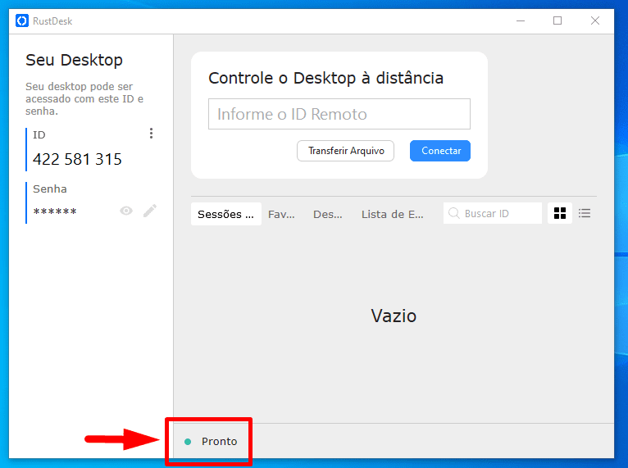Show password with the eye icon

coord(126,211)
